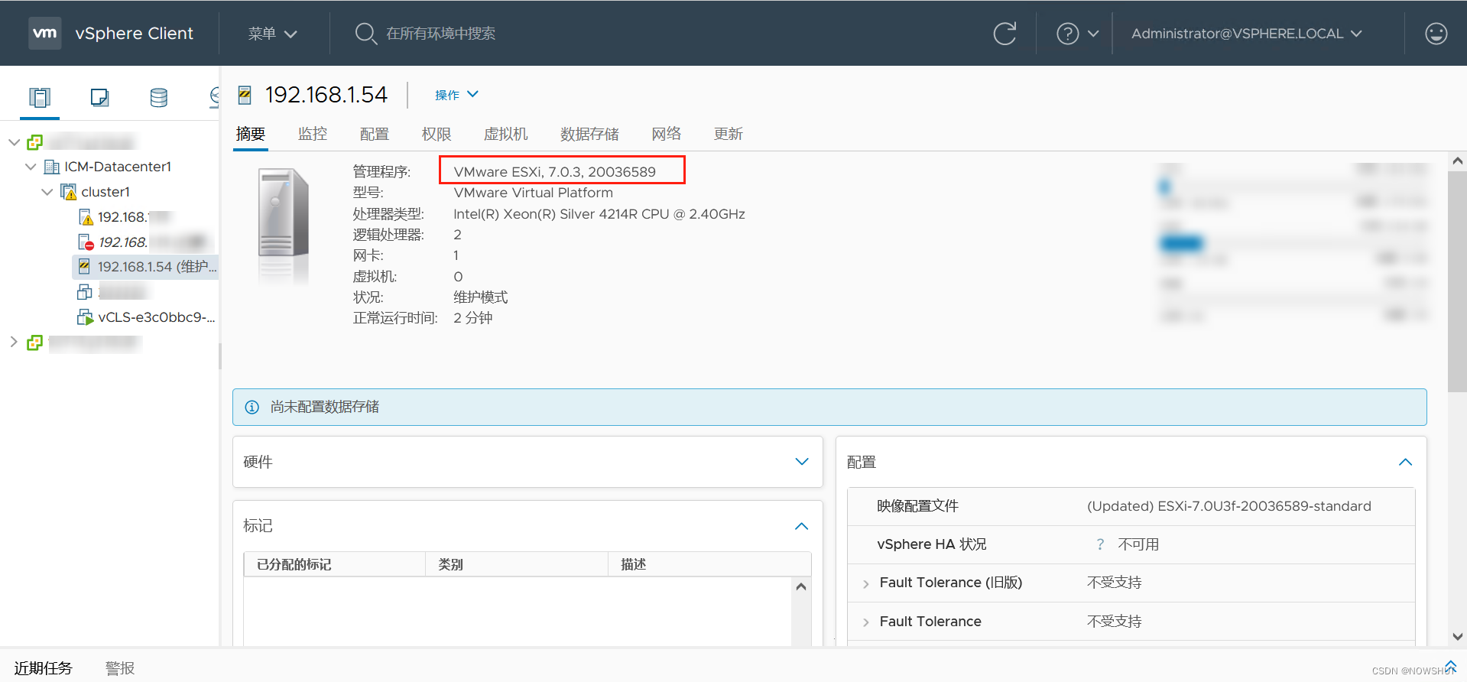Switch to the 虚拟机 tab
This screenshot has width=1467, height=682.
(x=506, y=134)
